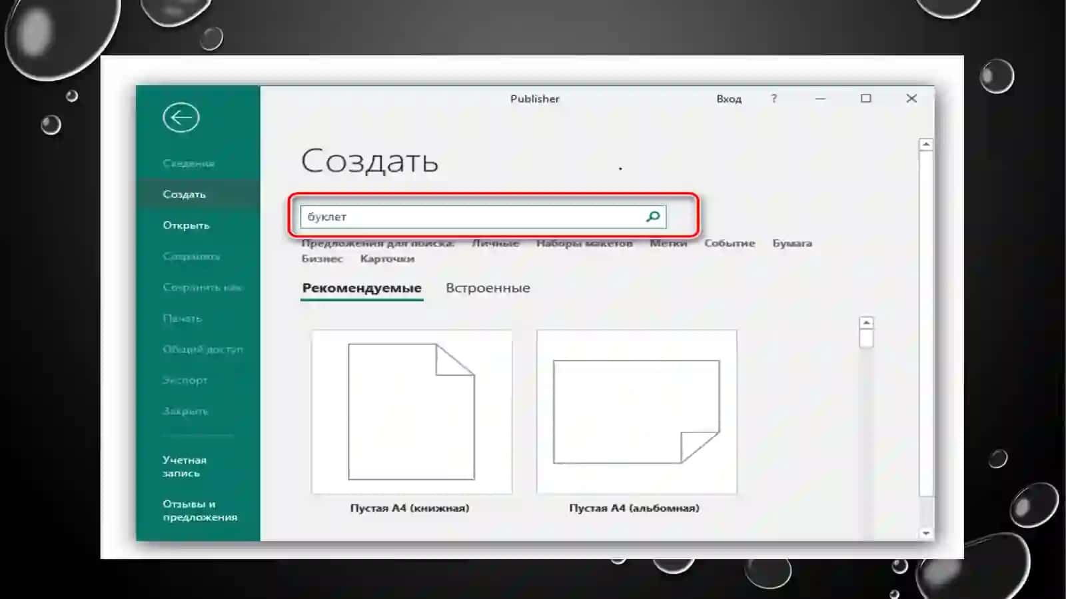
Task: Click the Наборы макетов suggestion
Action: coord(584,243)
